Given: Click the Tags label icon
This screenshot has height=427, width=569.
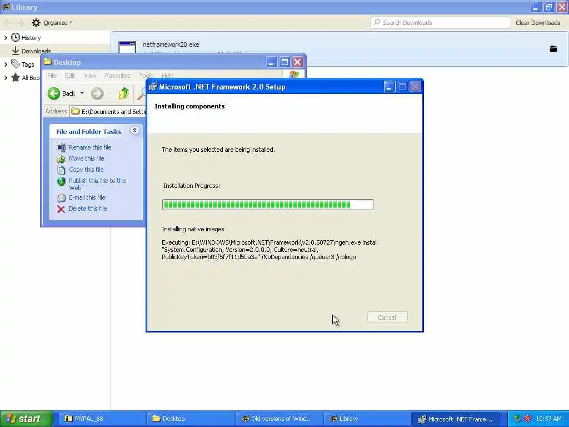Looking at the screenshot, I should [15, 64].
